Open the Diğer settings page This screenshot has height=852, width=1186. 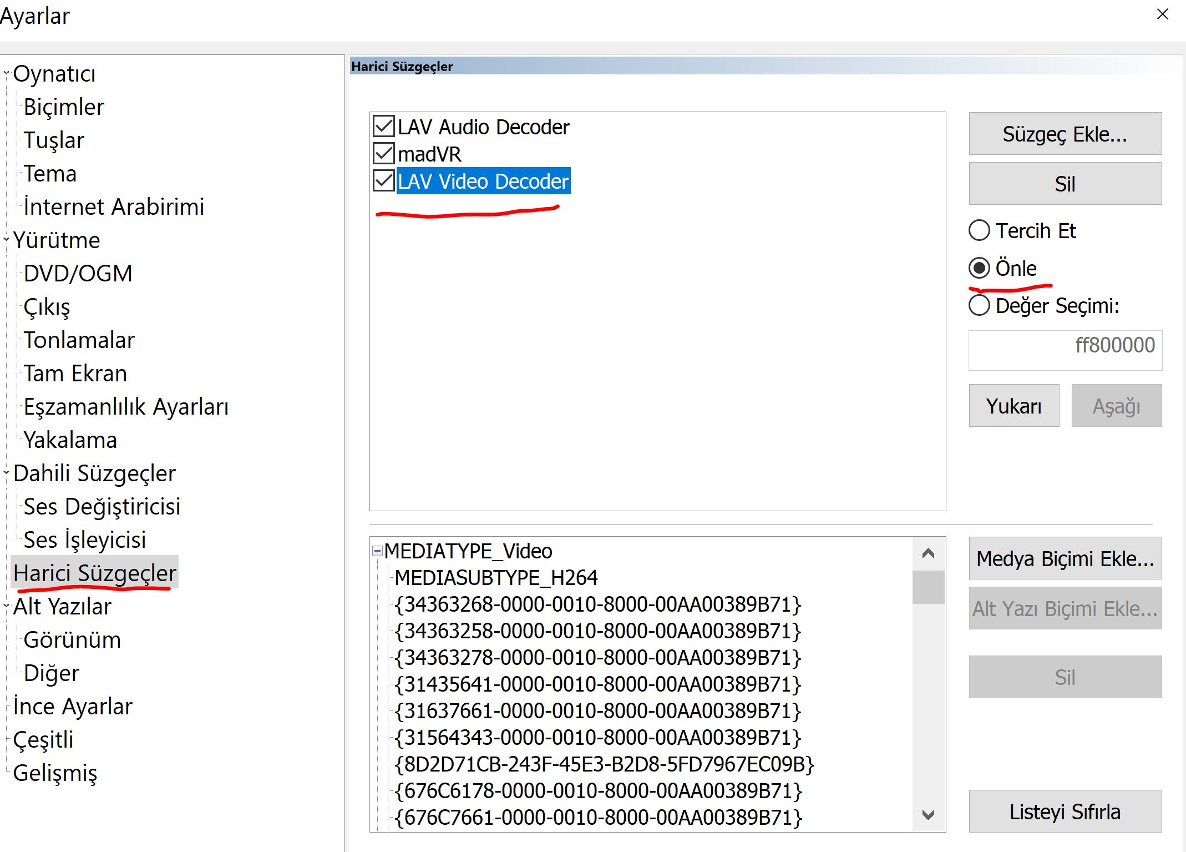click(52, 673)
